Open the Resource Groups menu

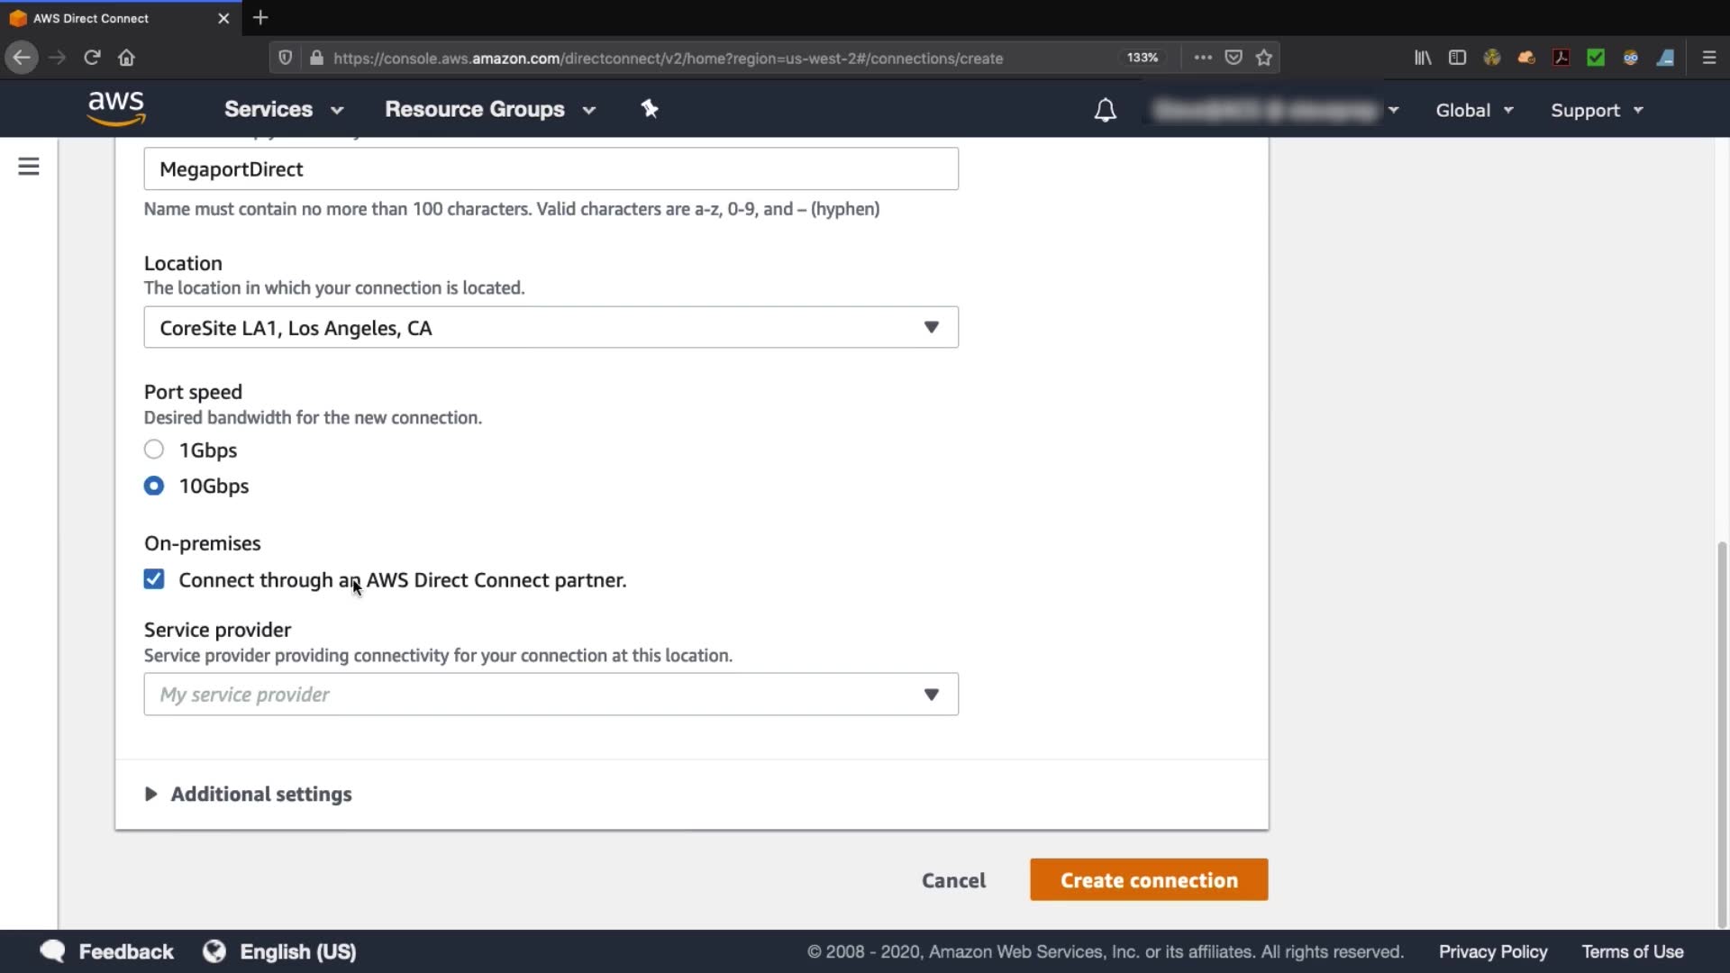click(490, 109)
